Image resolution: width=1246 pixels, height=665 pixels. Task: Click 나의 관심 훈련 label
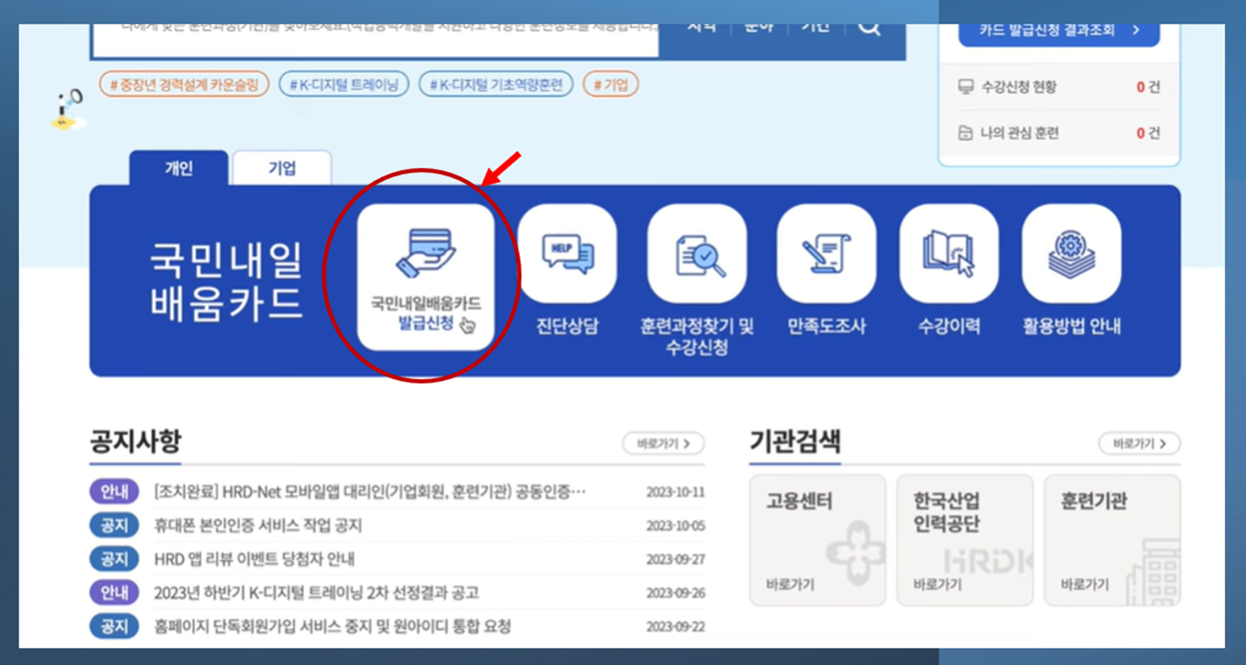1019,133
